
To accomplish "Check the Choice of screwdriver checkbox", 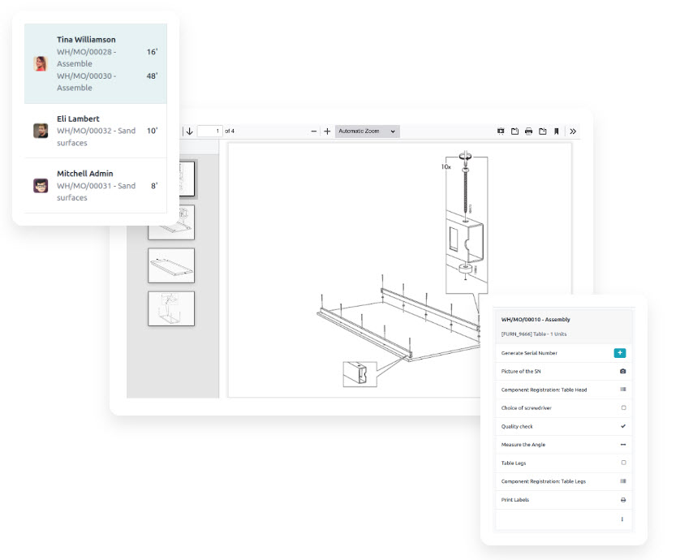I will pos(622,408).
